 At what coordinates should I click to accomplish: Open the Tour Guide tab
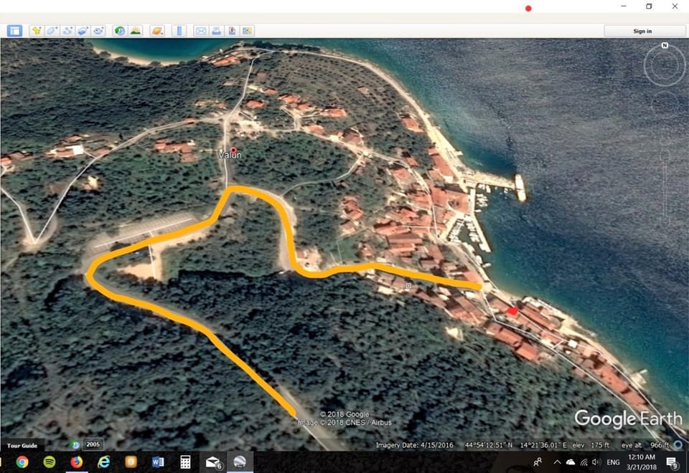pyautogui.click(x=22, y=445)
